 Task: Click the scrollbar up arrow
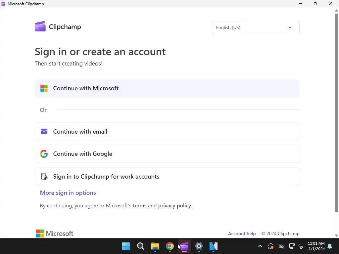(336, 10)
